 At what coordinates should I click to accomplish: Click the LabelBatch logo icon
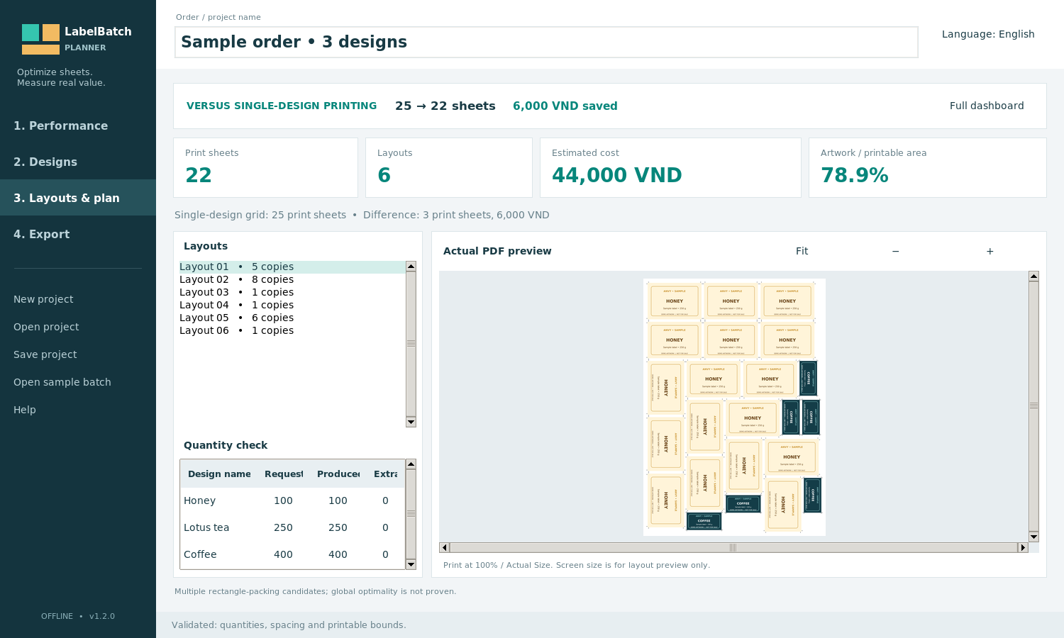pos(40,39)
